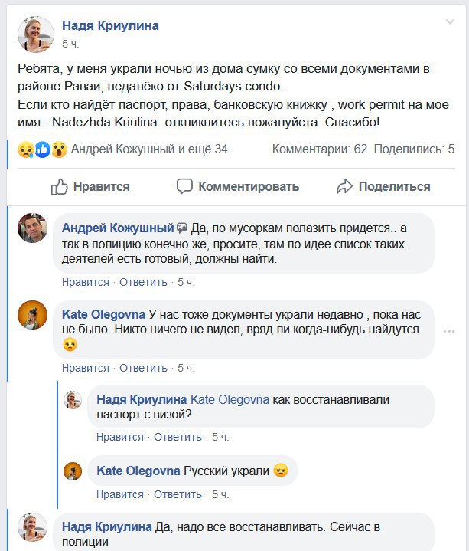
Task: Show list of people who reacted
Action: 149,149
